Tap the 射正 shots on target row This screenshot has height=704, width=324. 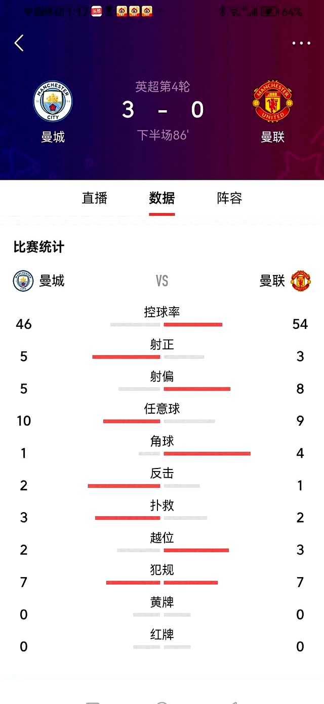click(162, 351)
